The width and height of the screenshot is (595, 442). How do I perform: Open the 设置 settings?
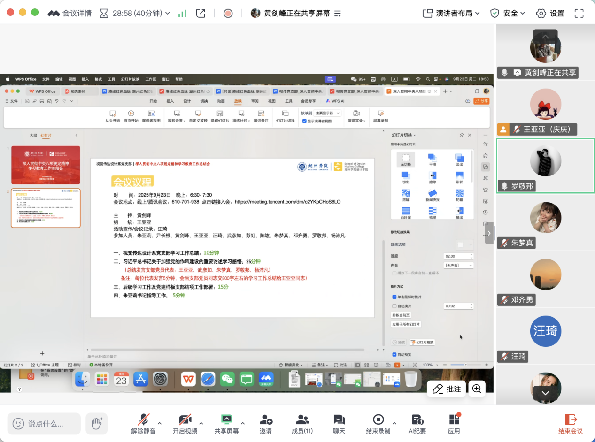click(550, 13)
